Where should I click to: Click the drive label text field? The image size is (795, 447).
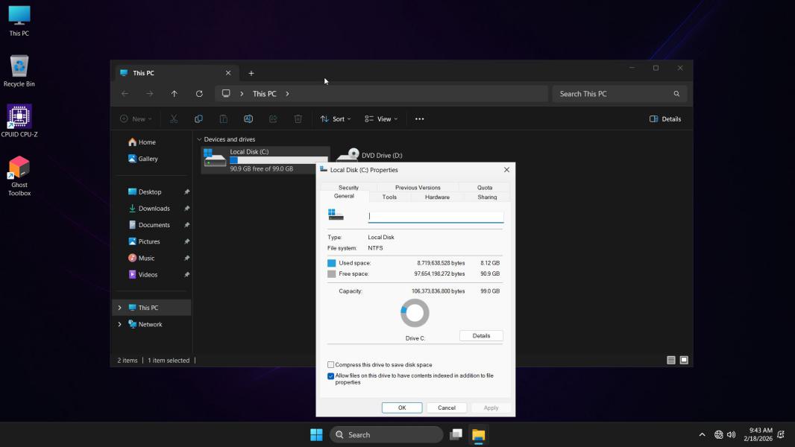436,217
